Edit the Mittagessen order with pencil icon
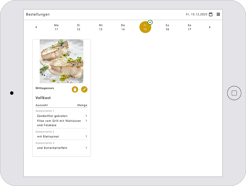Image resolution: width=246 pixels, height=186 pixels. (84, 89)
